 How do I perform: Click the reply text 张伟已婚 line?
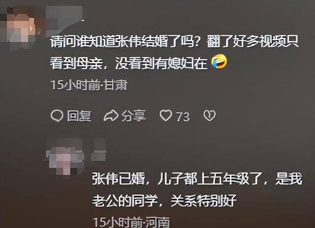(197, 178)
